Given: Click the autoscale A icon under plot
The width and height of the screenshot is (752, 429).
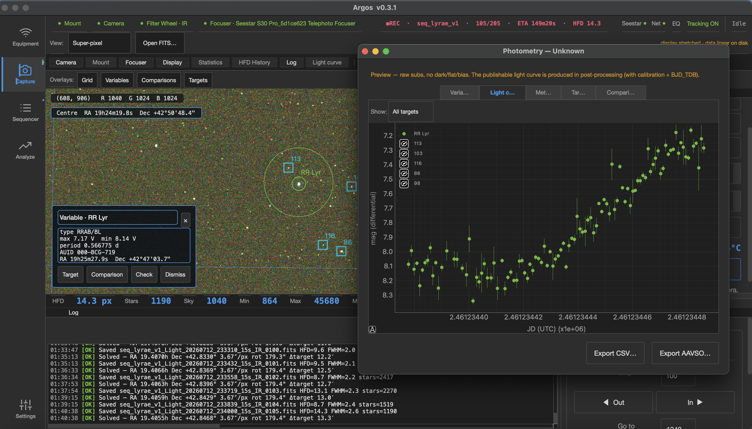Looking at the screenshot, I should (373, 329).
